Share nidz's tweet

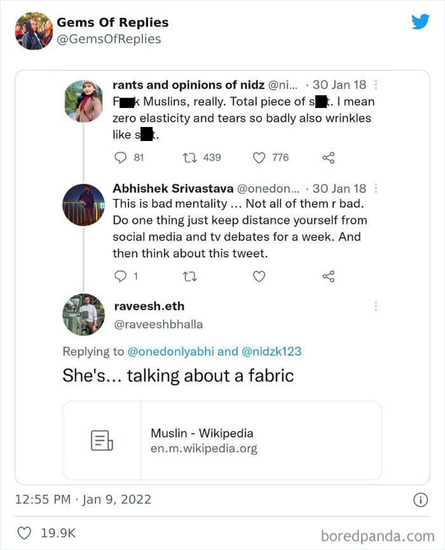point(328,158)
